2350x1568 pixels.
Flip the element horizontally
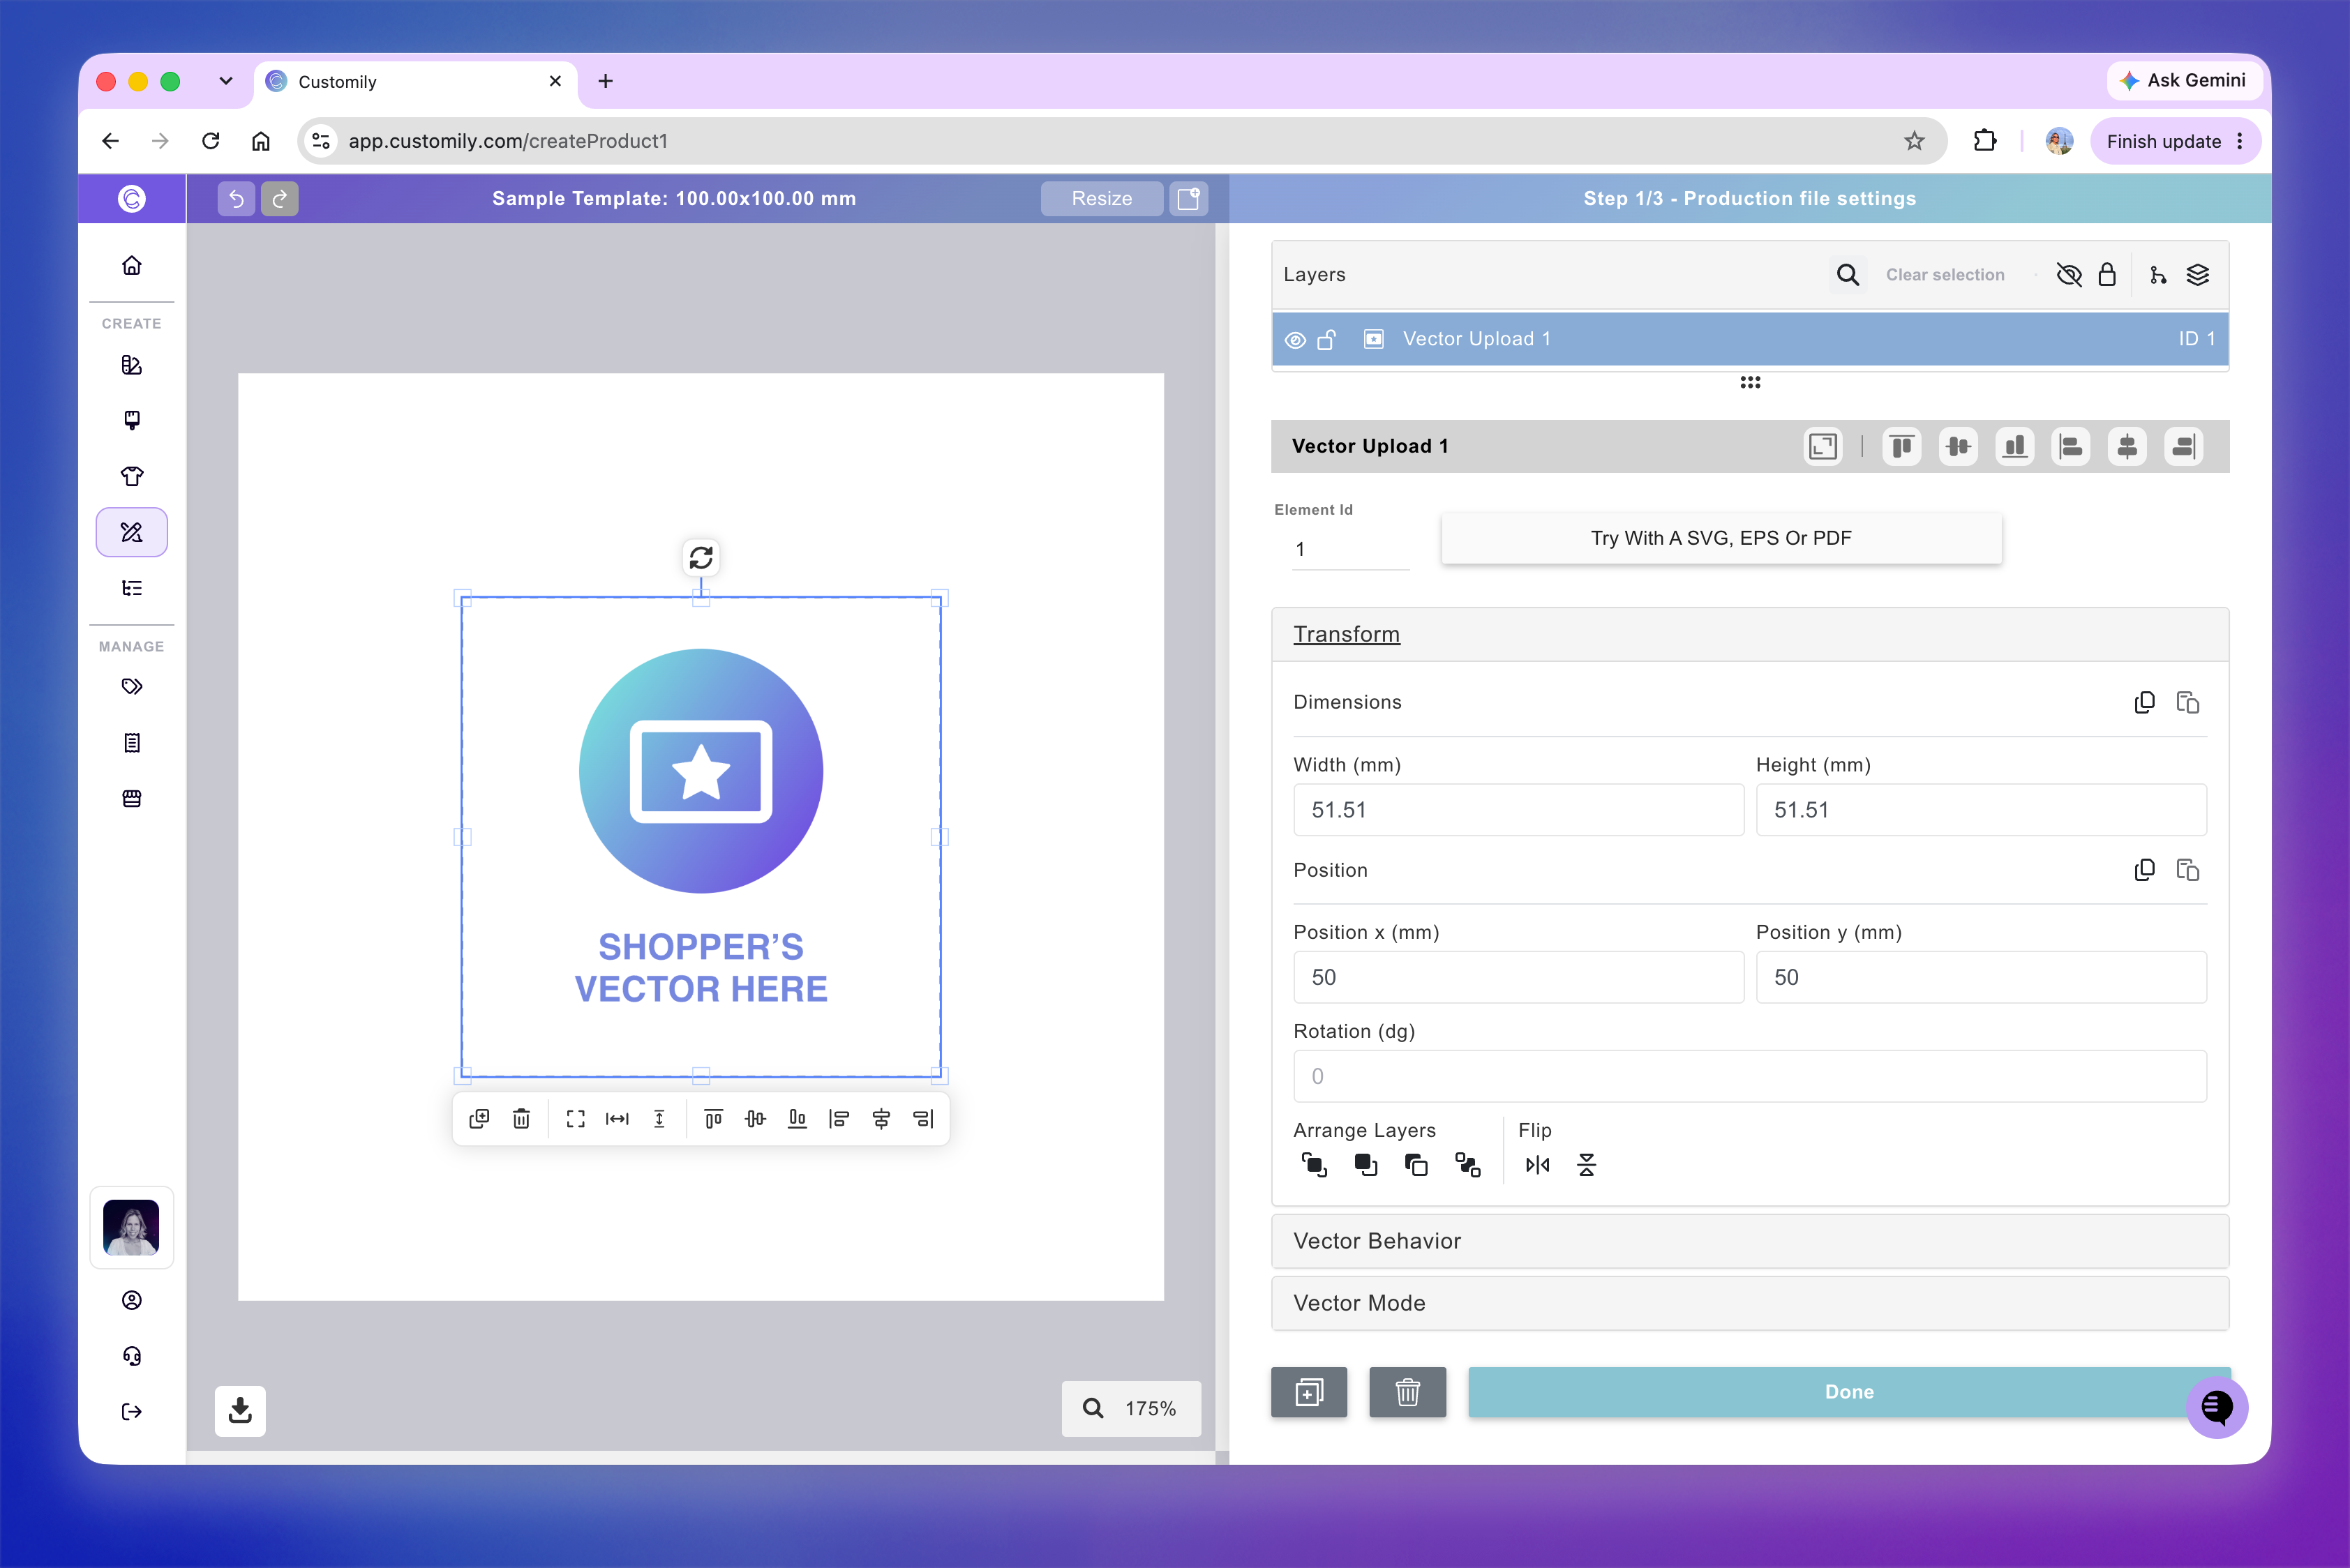(1538, 1165)
